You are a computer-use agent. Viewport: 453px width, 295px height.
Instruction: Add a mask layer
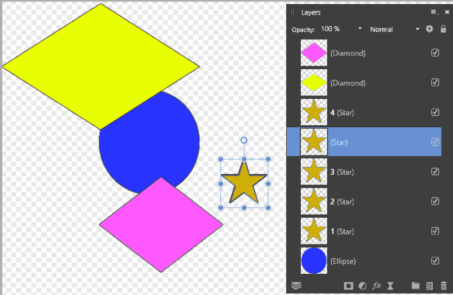tap(348, 286)
